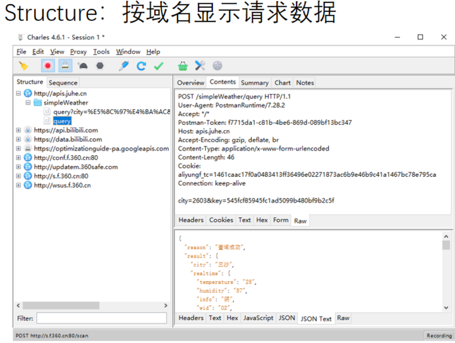The height and width of the screenshot is (343, 455).
Task: Switch to the Structure tab
Action: coord(30,82)
